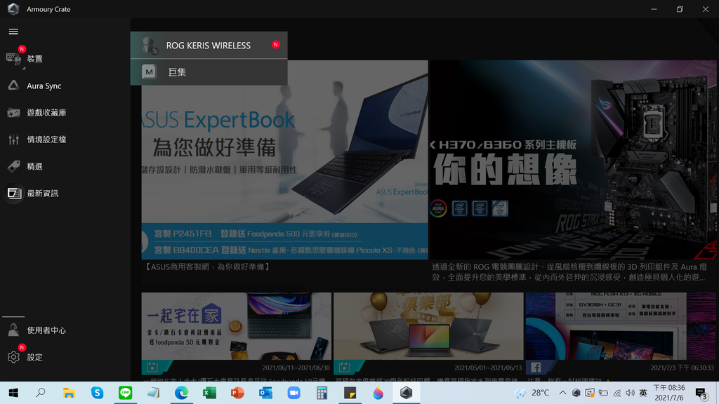Open the weather widget showing 28°C
This screenshot has height=404, width=719.
click(x=532, y=393)
